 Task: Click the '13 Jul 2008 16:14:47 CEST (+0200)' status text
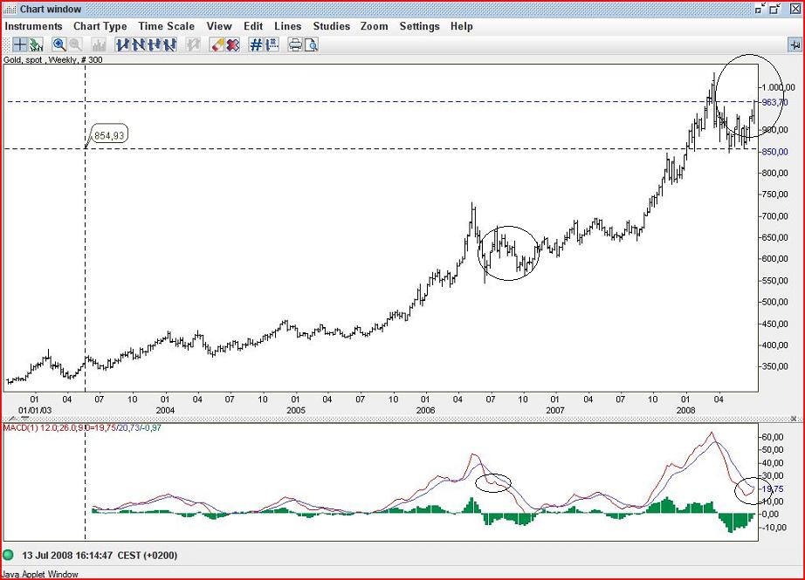100,556
